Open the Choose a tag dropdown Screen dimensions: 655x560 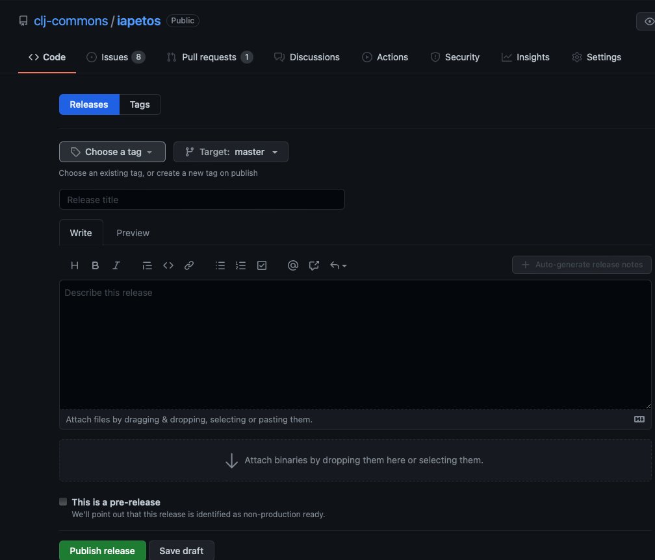(112, 152)
